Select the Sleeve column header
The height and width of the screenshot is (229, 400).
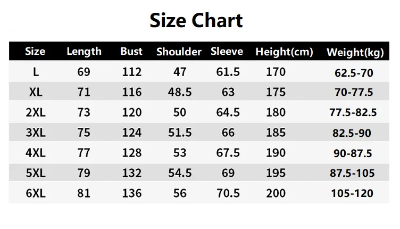(227, 51)
